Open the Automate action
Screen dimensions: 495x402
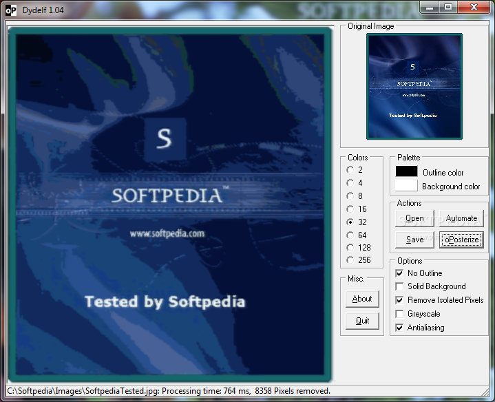pyautogui.click(x=461, y=218)
